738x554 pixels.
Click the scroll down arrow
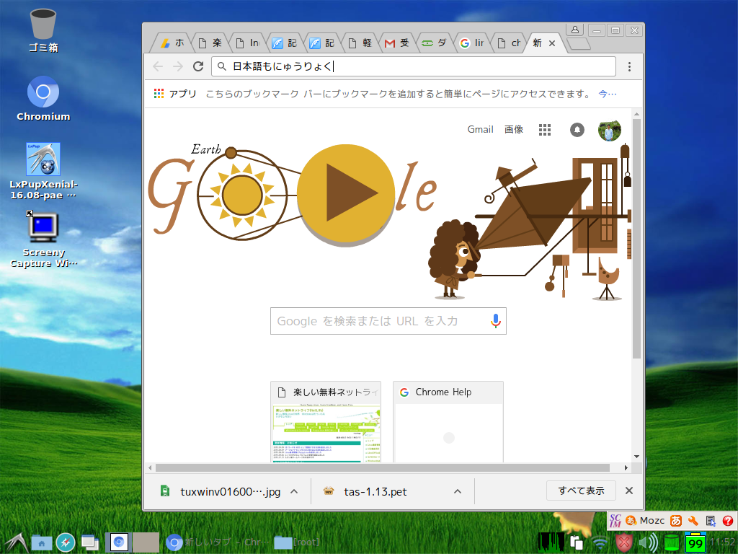tap(636, 457)
